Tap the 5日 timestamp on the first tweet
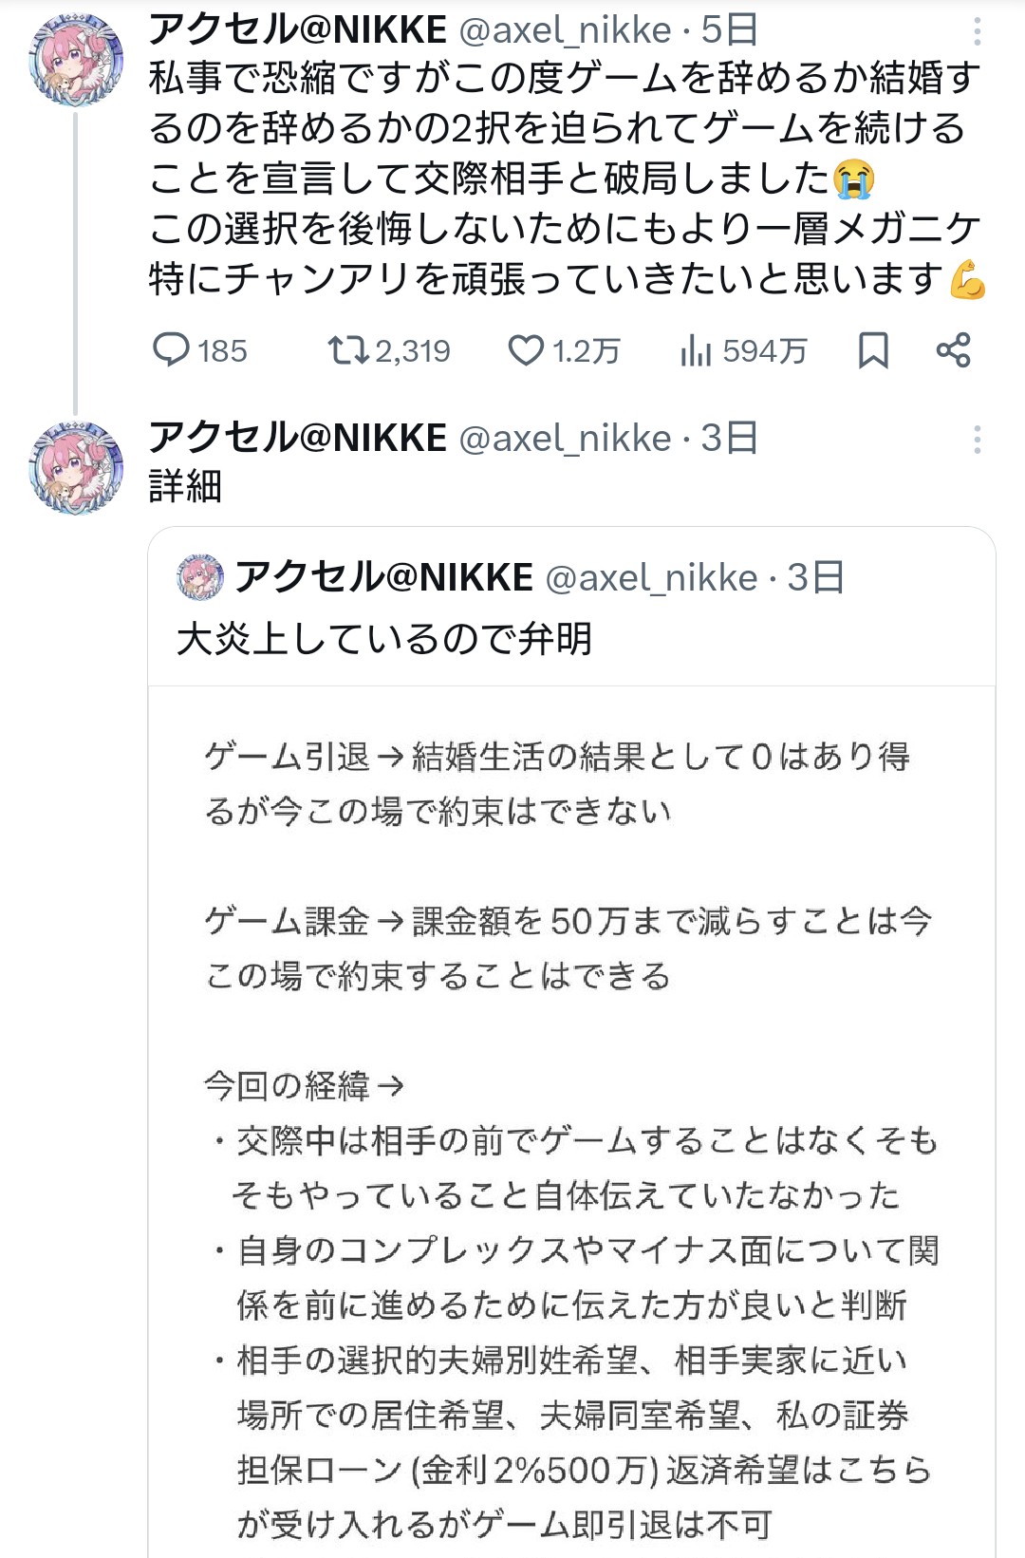 pyautogui.click(x=730, y=31)
